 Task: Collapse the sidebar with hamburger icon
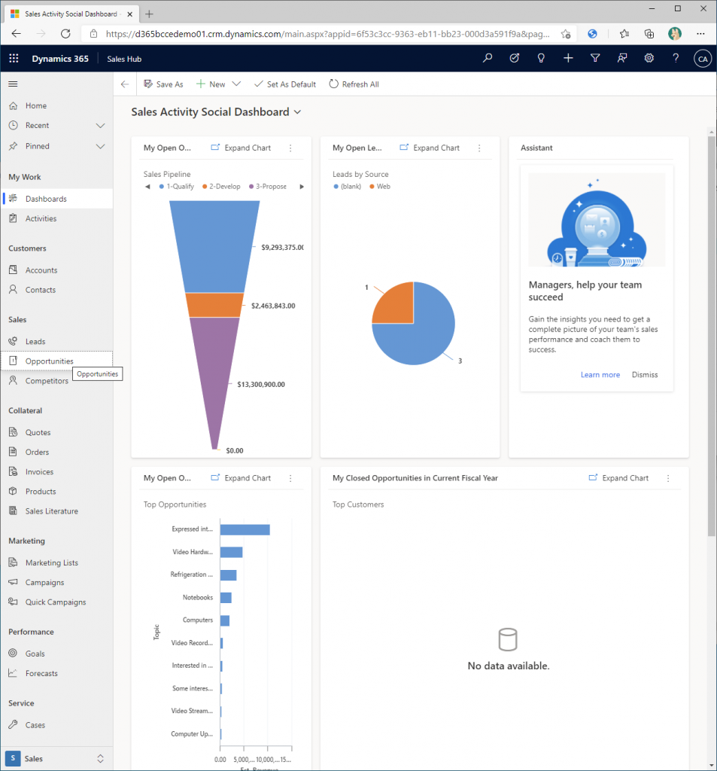(13, 84)
